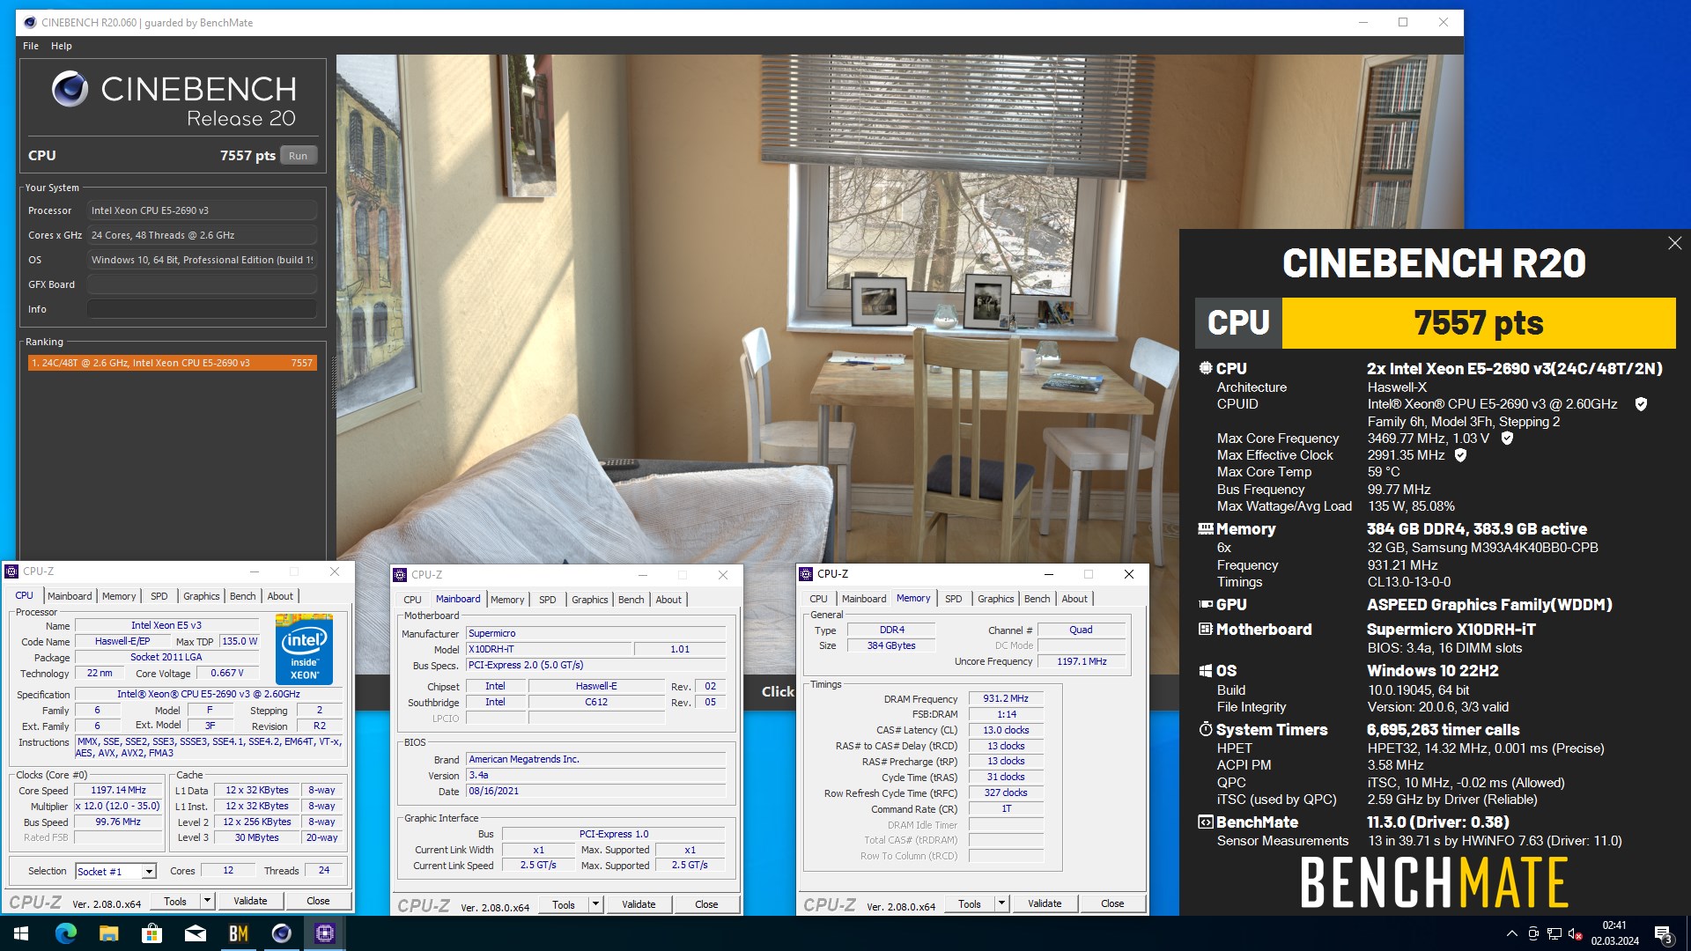This screenshot has height=951, width=1691.
Task: Select the 24C/48T ranking entry
Action: pos(172,363)
